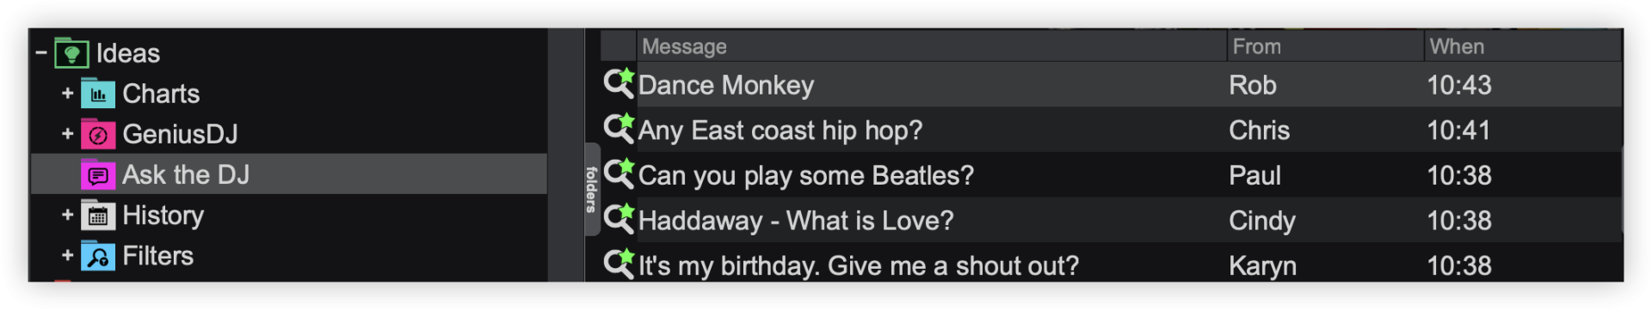Click the pink GeniusDJ folder icon
Viewport: 1652px width, 310px height.
[98, 134]
